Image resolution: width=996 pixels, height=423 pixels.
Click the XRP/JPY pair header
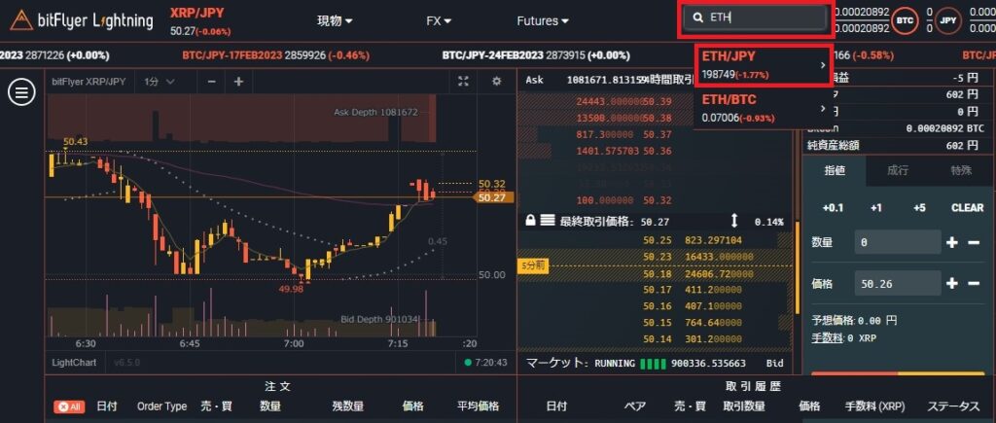pyautogui.click(x=196, y=13)
